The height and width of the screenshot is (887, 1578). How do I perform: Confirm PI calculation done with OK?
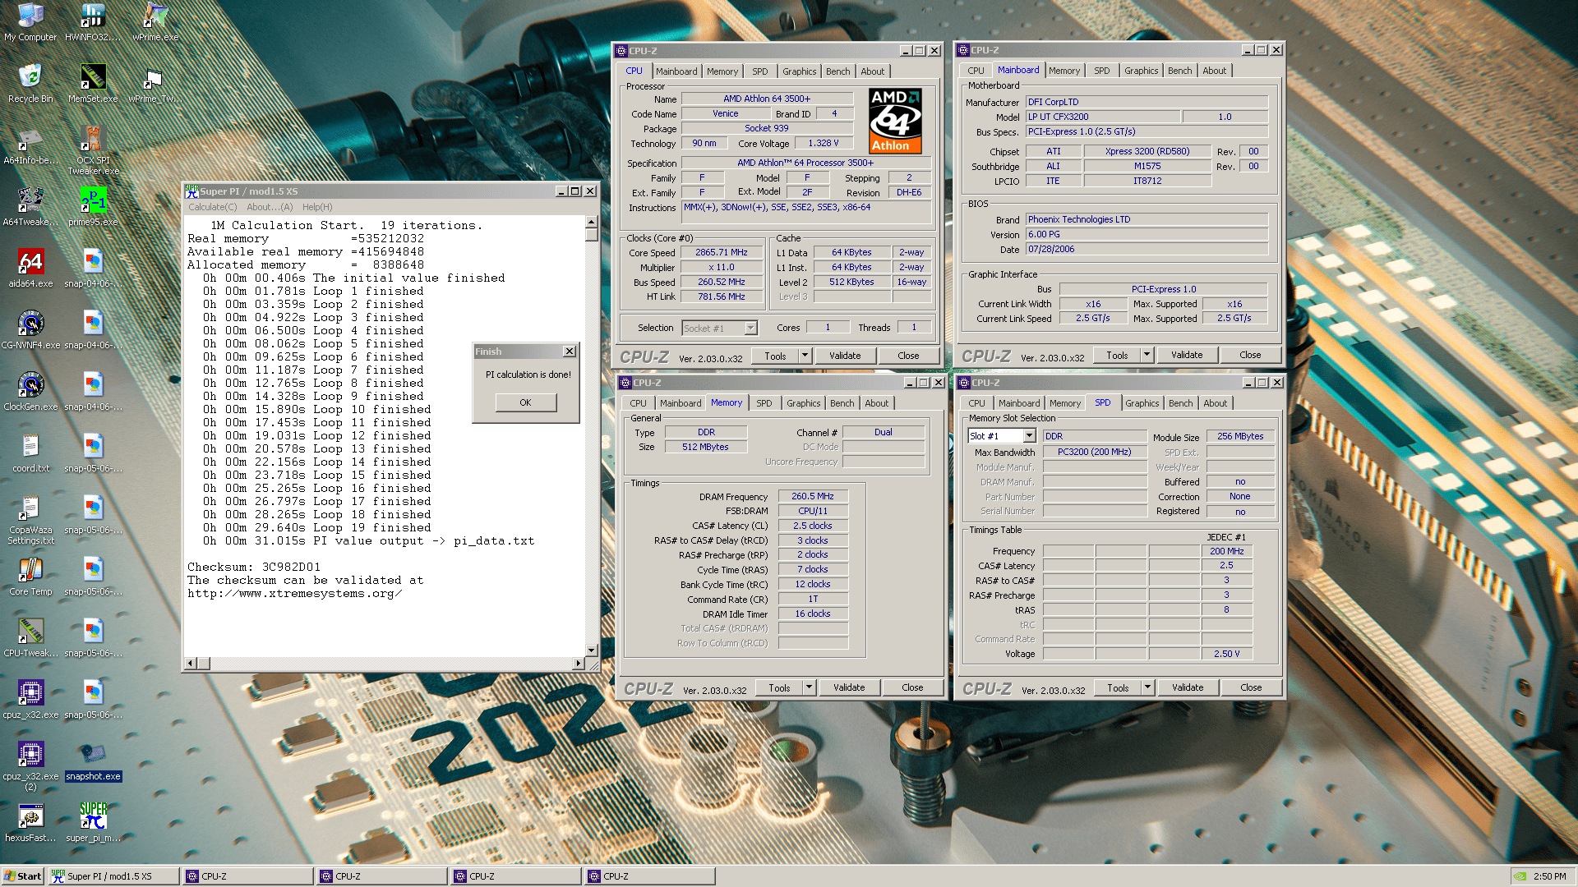(x=525, y=402)
